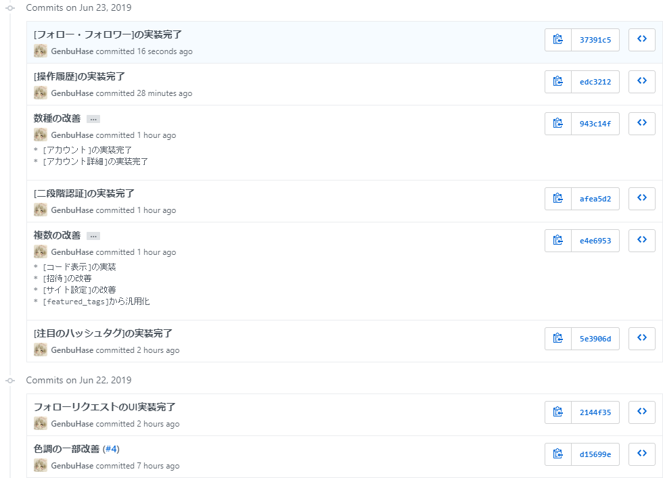Open commit [操作履歴]の実装完了
663x478 pixels.
80,76
